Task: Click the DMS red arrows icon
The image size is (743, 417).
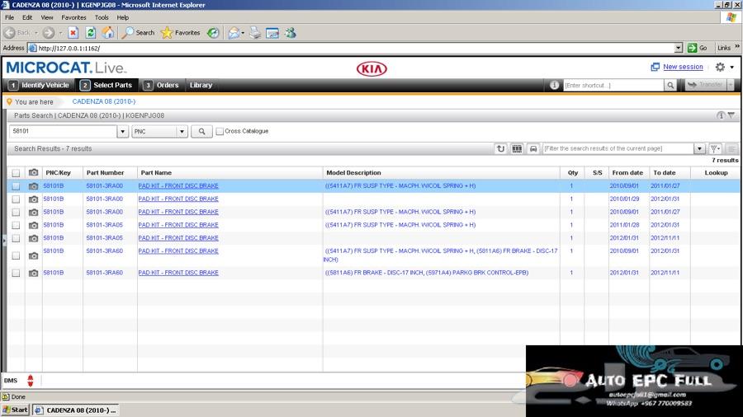Action: pyautogui.click(x=31, y=381)
